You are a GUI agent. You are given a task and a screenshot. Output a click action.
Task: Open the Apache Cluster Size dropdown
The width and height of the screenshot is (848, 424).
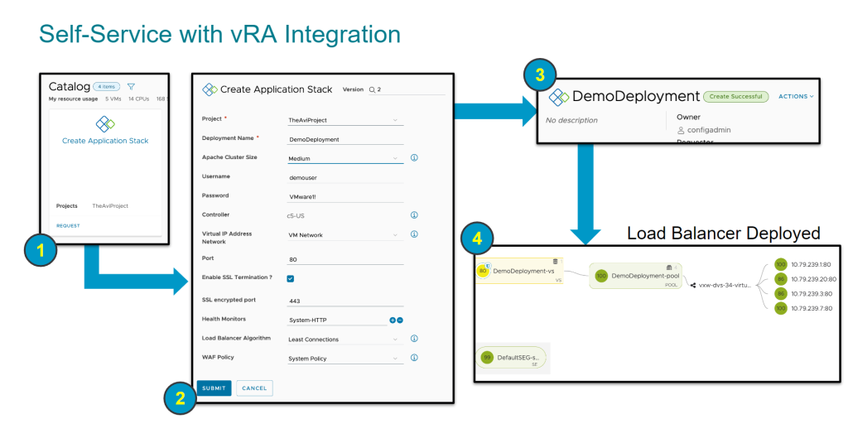pos(345,158)
